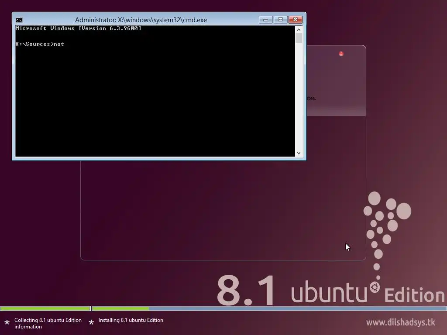The width and height of the screenshot is (447, 335).
Task: Click the asterisk beside Collecting information step
Action: click(x=7, y=322)
